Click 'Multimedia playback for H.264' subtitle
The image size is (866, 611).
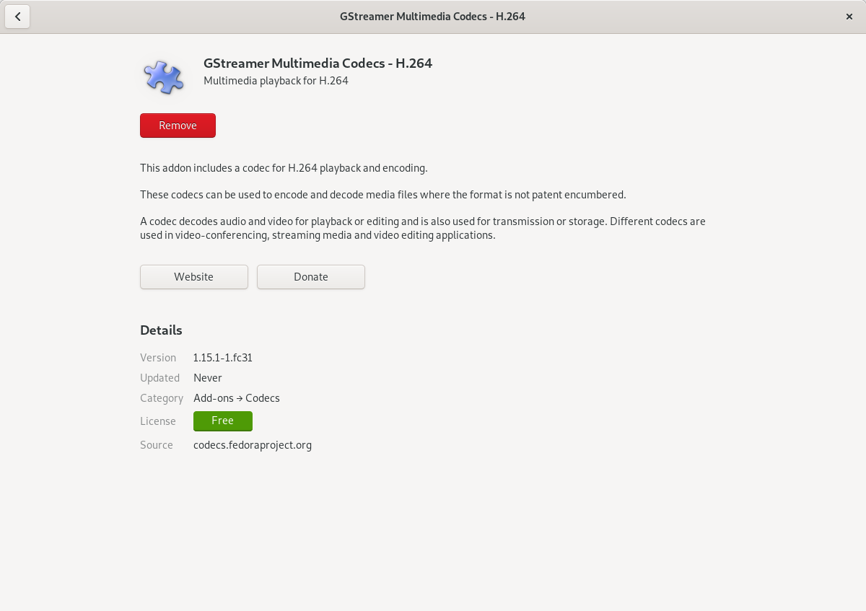tap(276, 81)
